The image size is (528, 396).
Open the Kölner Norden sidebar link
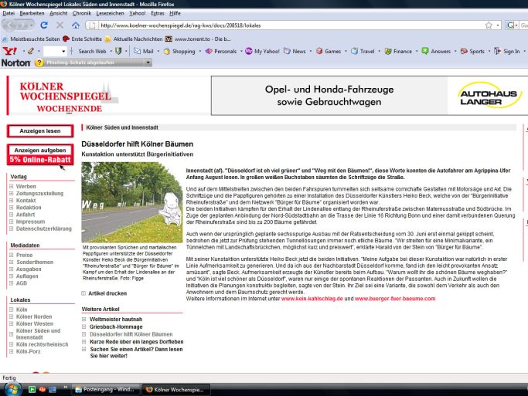pyautogui.click(x=34, y=316)
